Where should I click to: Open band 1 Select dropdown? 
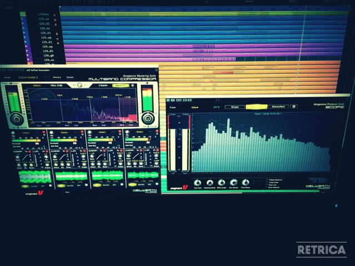click(x=27, y=133)
